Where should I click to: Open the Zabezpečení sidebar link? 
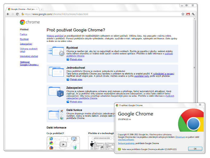pyautogui.click(x=26, y=44)
